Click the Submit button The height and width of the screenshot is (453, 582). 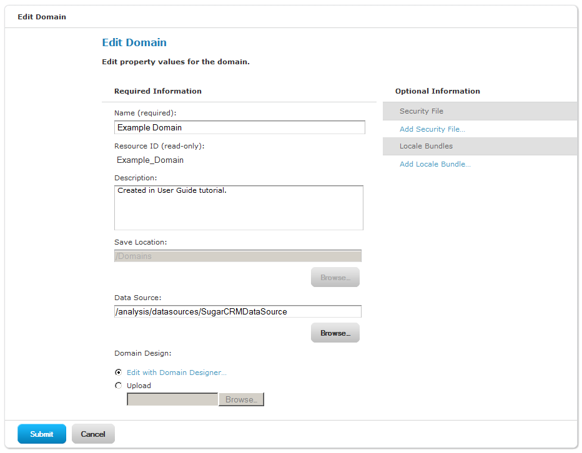click(x=42, y=434)
